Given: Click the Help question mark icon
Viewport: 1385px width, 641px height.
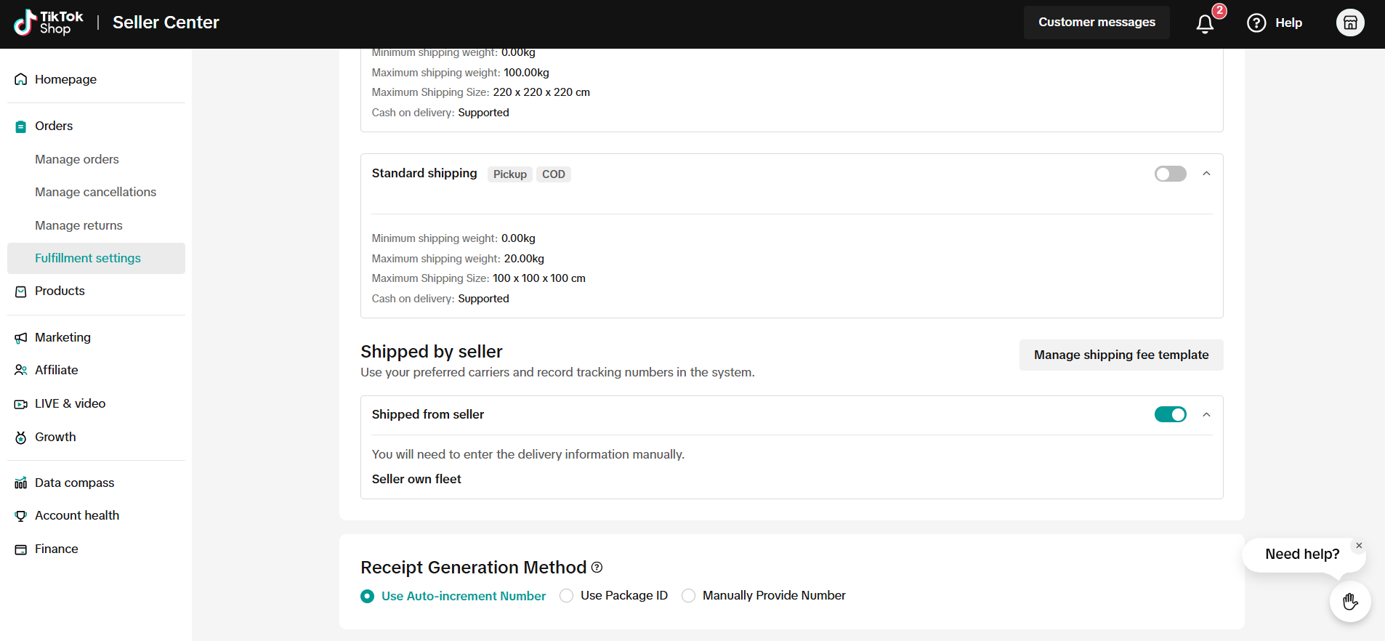Looking at the screenshot, I should pyautogui.click(x=1256, y=23).
